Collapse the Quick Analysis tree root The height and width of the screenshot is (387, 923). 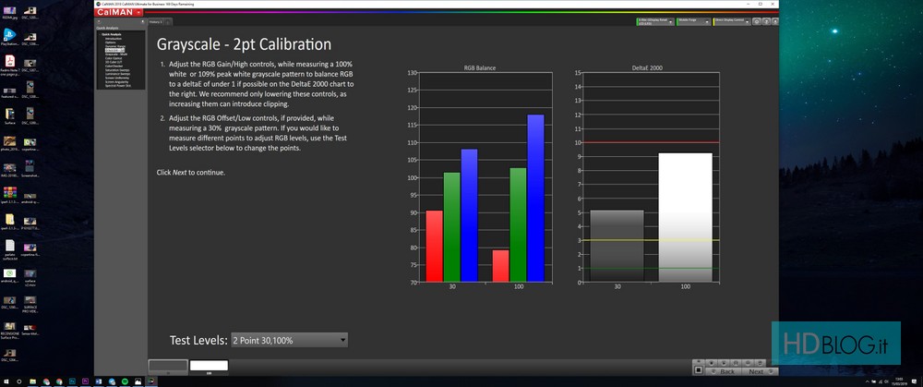100,35
